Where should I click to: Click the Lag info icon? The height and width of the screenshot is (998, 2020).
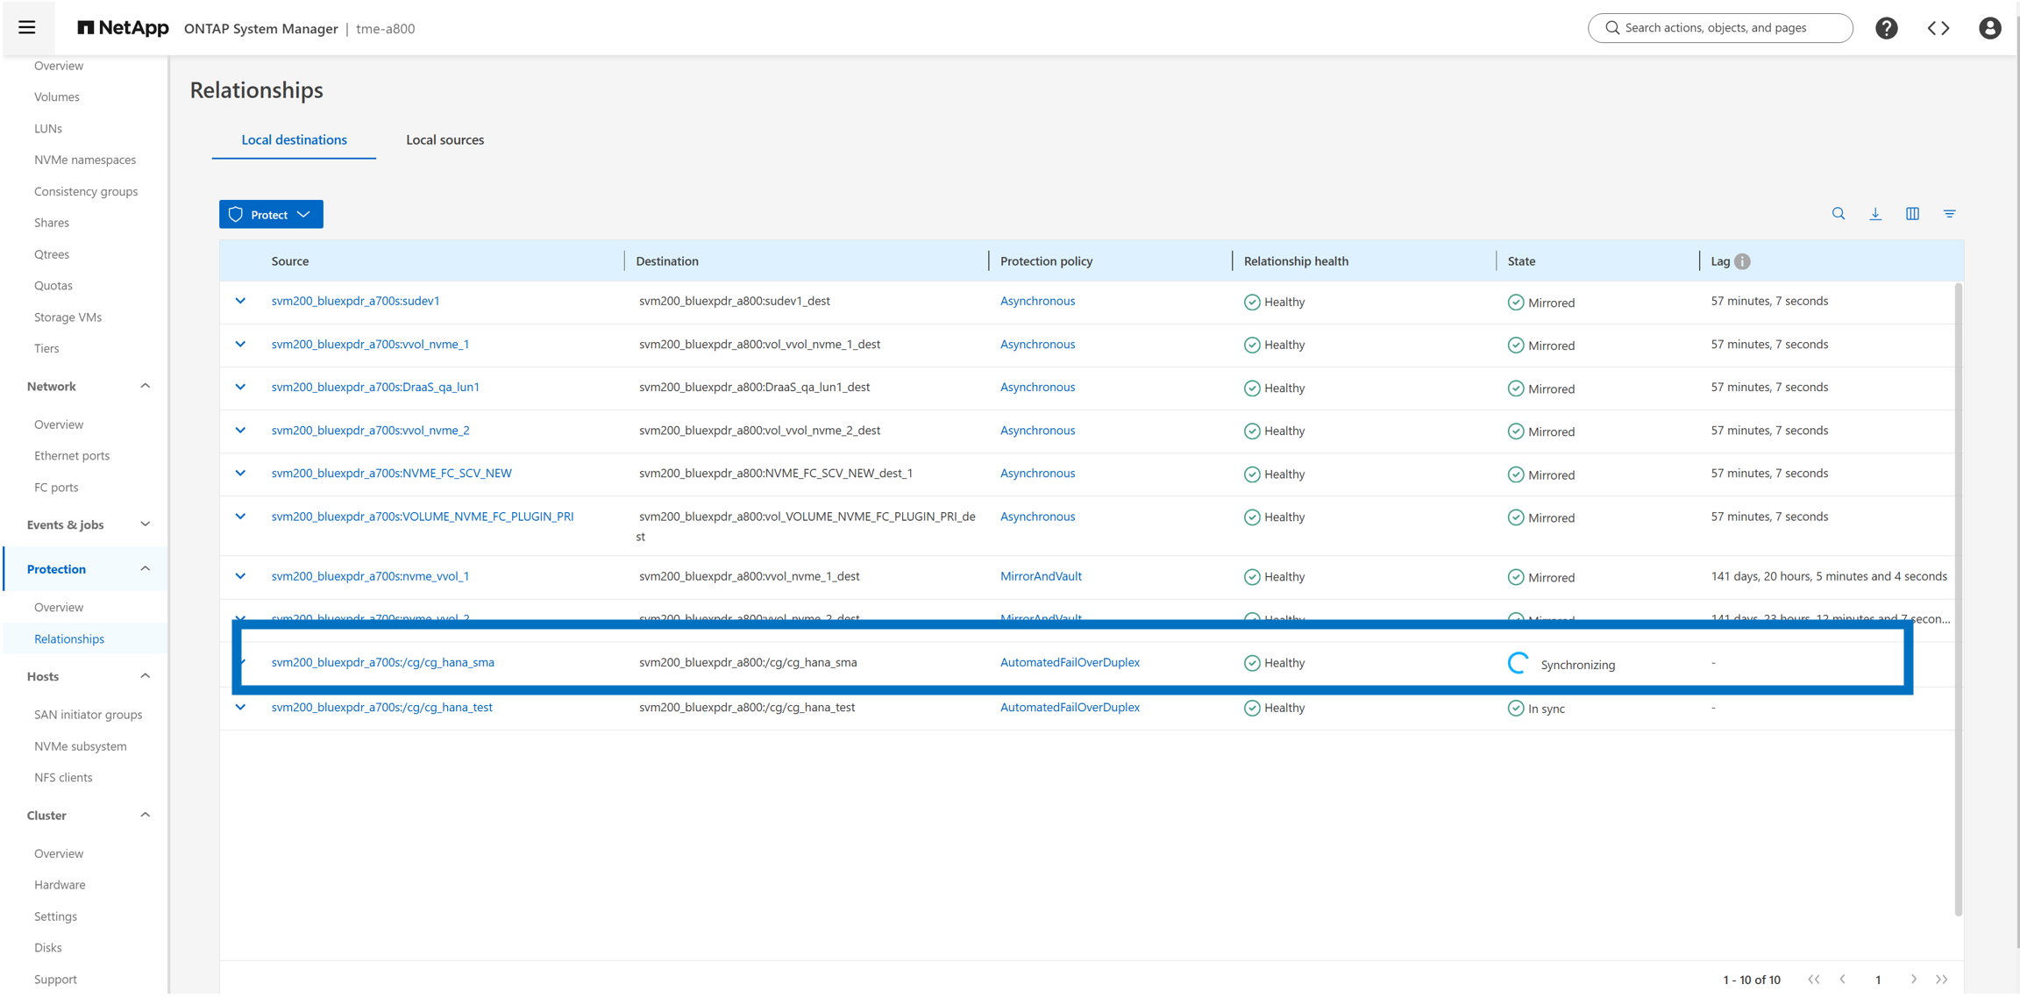tap(1742, 261)
